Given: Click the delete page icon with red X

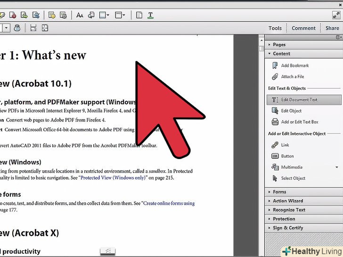Looking at the screenshot, I should tap(13, 15).
